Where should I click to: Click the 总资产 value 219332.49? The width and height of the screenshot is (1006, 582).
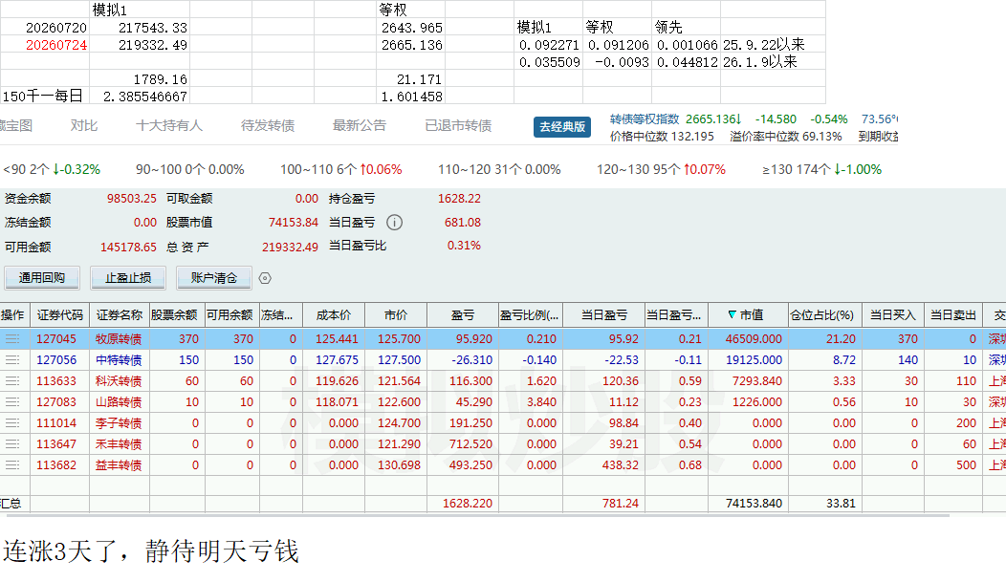pyautogui.click(x=290, y=248)
